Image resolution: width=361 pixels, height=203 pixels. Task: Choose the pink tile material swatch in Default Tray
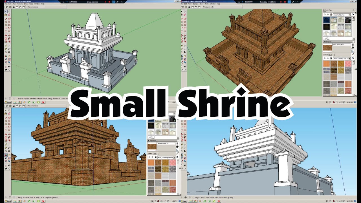coord(348,64)
